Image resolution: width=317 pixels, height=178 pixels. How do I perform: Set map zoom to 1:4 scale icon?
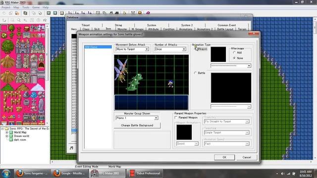tap(83, 13)
